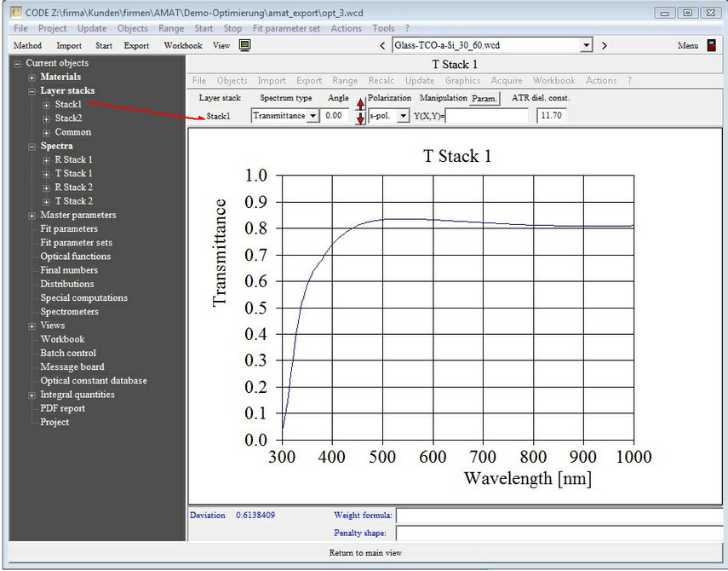This screenshot has height=571, width=728.
Task: Click Return to main view button
Action: tap(365, 553)
